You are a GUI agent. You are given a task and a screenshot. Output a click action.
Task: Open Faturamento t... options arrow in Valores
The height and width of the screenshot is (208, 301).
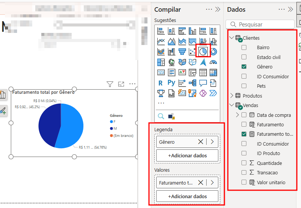pyautogui.click(x=212, y=183)
